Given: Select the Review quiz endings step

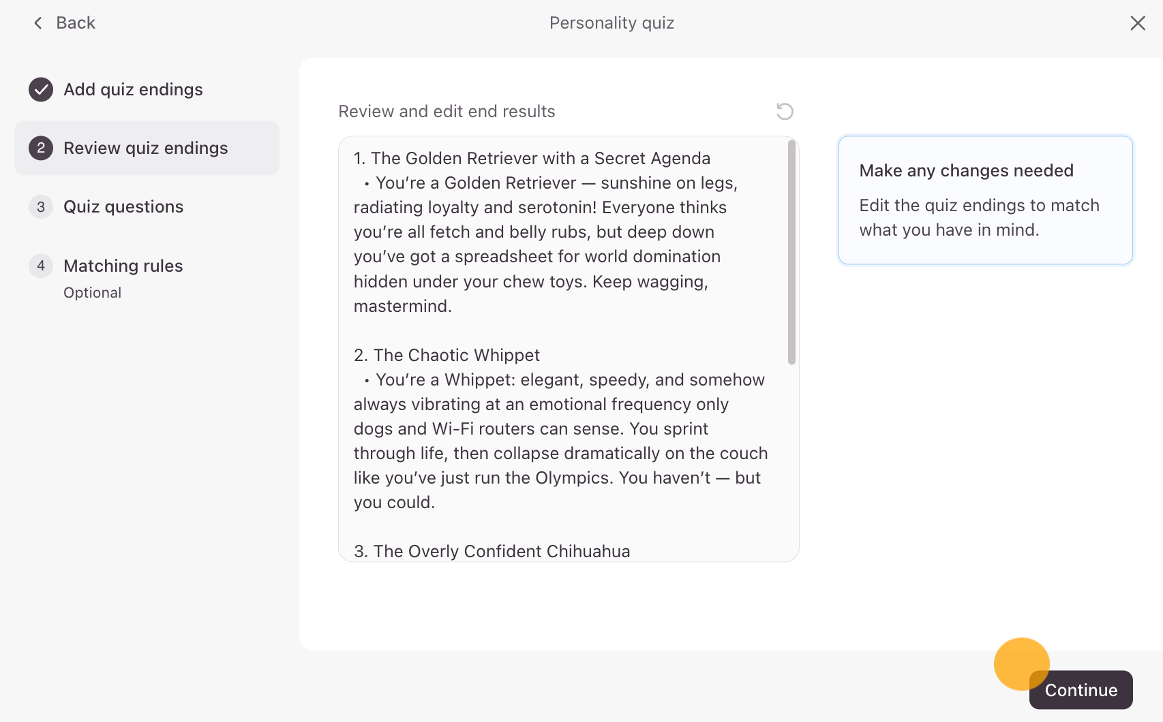Looking at the screenshot, I should coord(145,148).
